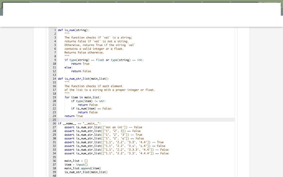This screenshot has width=283, height=177.
Task: Click the 'def is_num(string):' line
Action: click(74, 30)
